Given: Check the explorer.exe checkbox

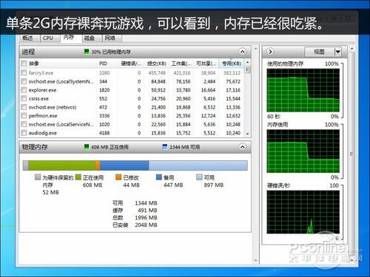Looking at the screenshot, I should [x=24, y=90].
